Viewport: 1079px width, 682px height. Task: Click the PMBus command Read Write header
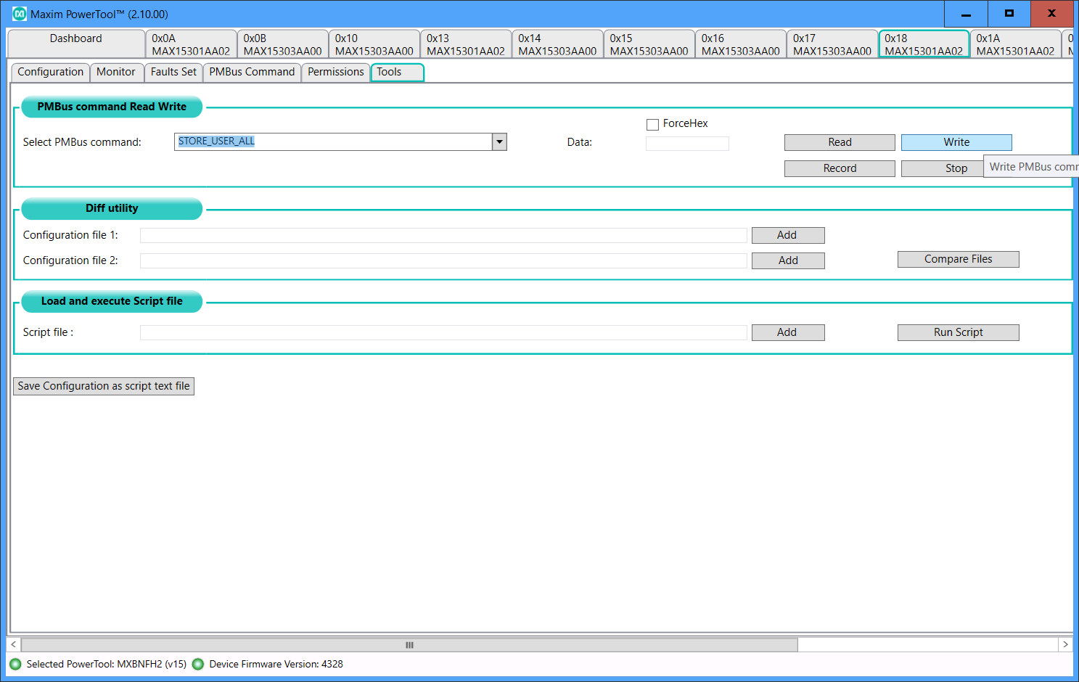(112, 107)
